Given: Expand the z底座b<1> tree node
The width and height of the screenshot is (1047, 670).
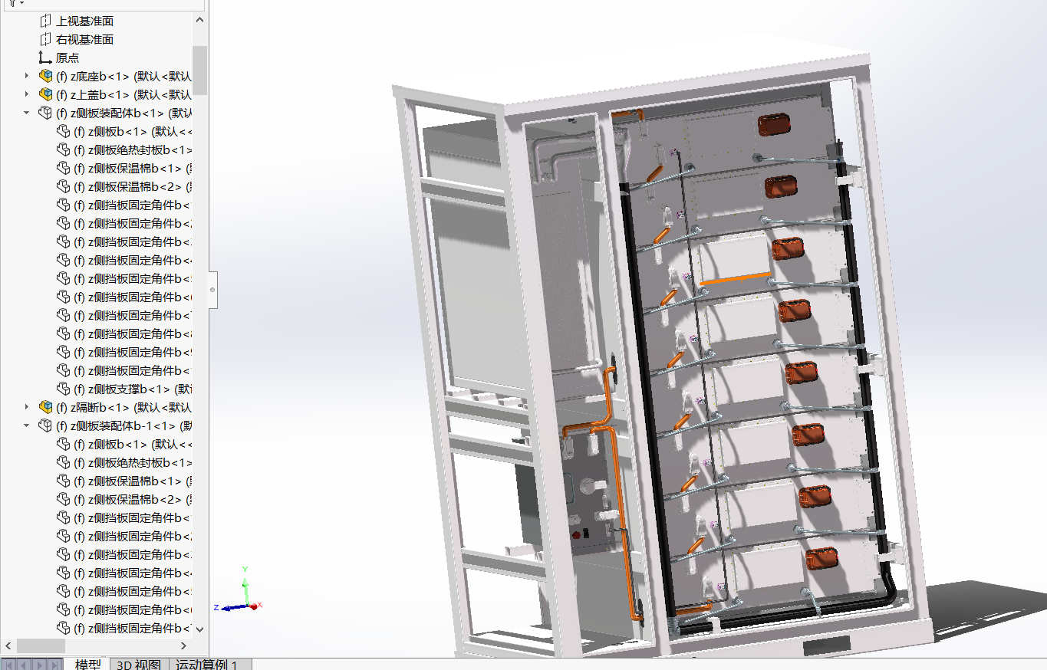Looking at the screenshot, I should point(27,76).
